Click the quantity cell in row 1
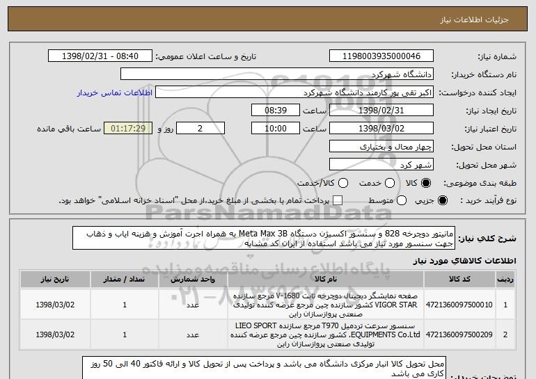Screen dimensions: 536x379 click(x=125, y=305)
